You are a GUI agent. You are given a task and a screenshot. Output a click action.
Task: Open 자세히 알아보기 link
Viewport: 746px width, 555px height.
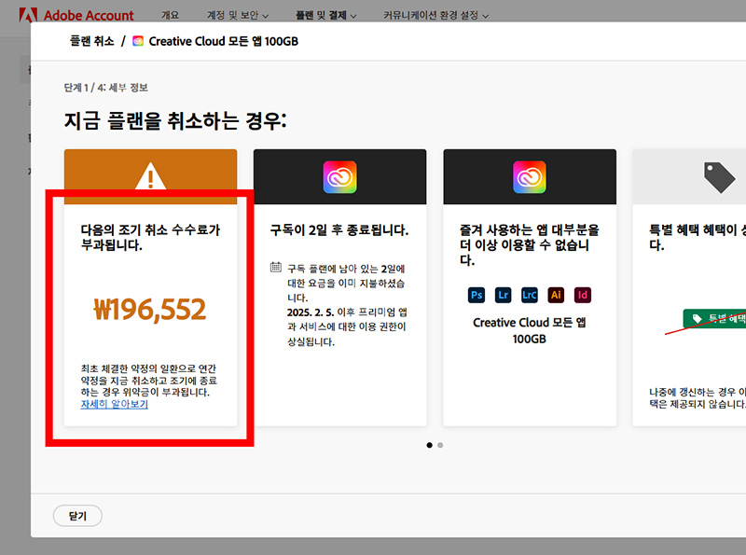pyautogui.click(x=114, y=404)
